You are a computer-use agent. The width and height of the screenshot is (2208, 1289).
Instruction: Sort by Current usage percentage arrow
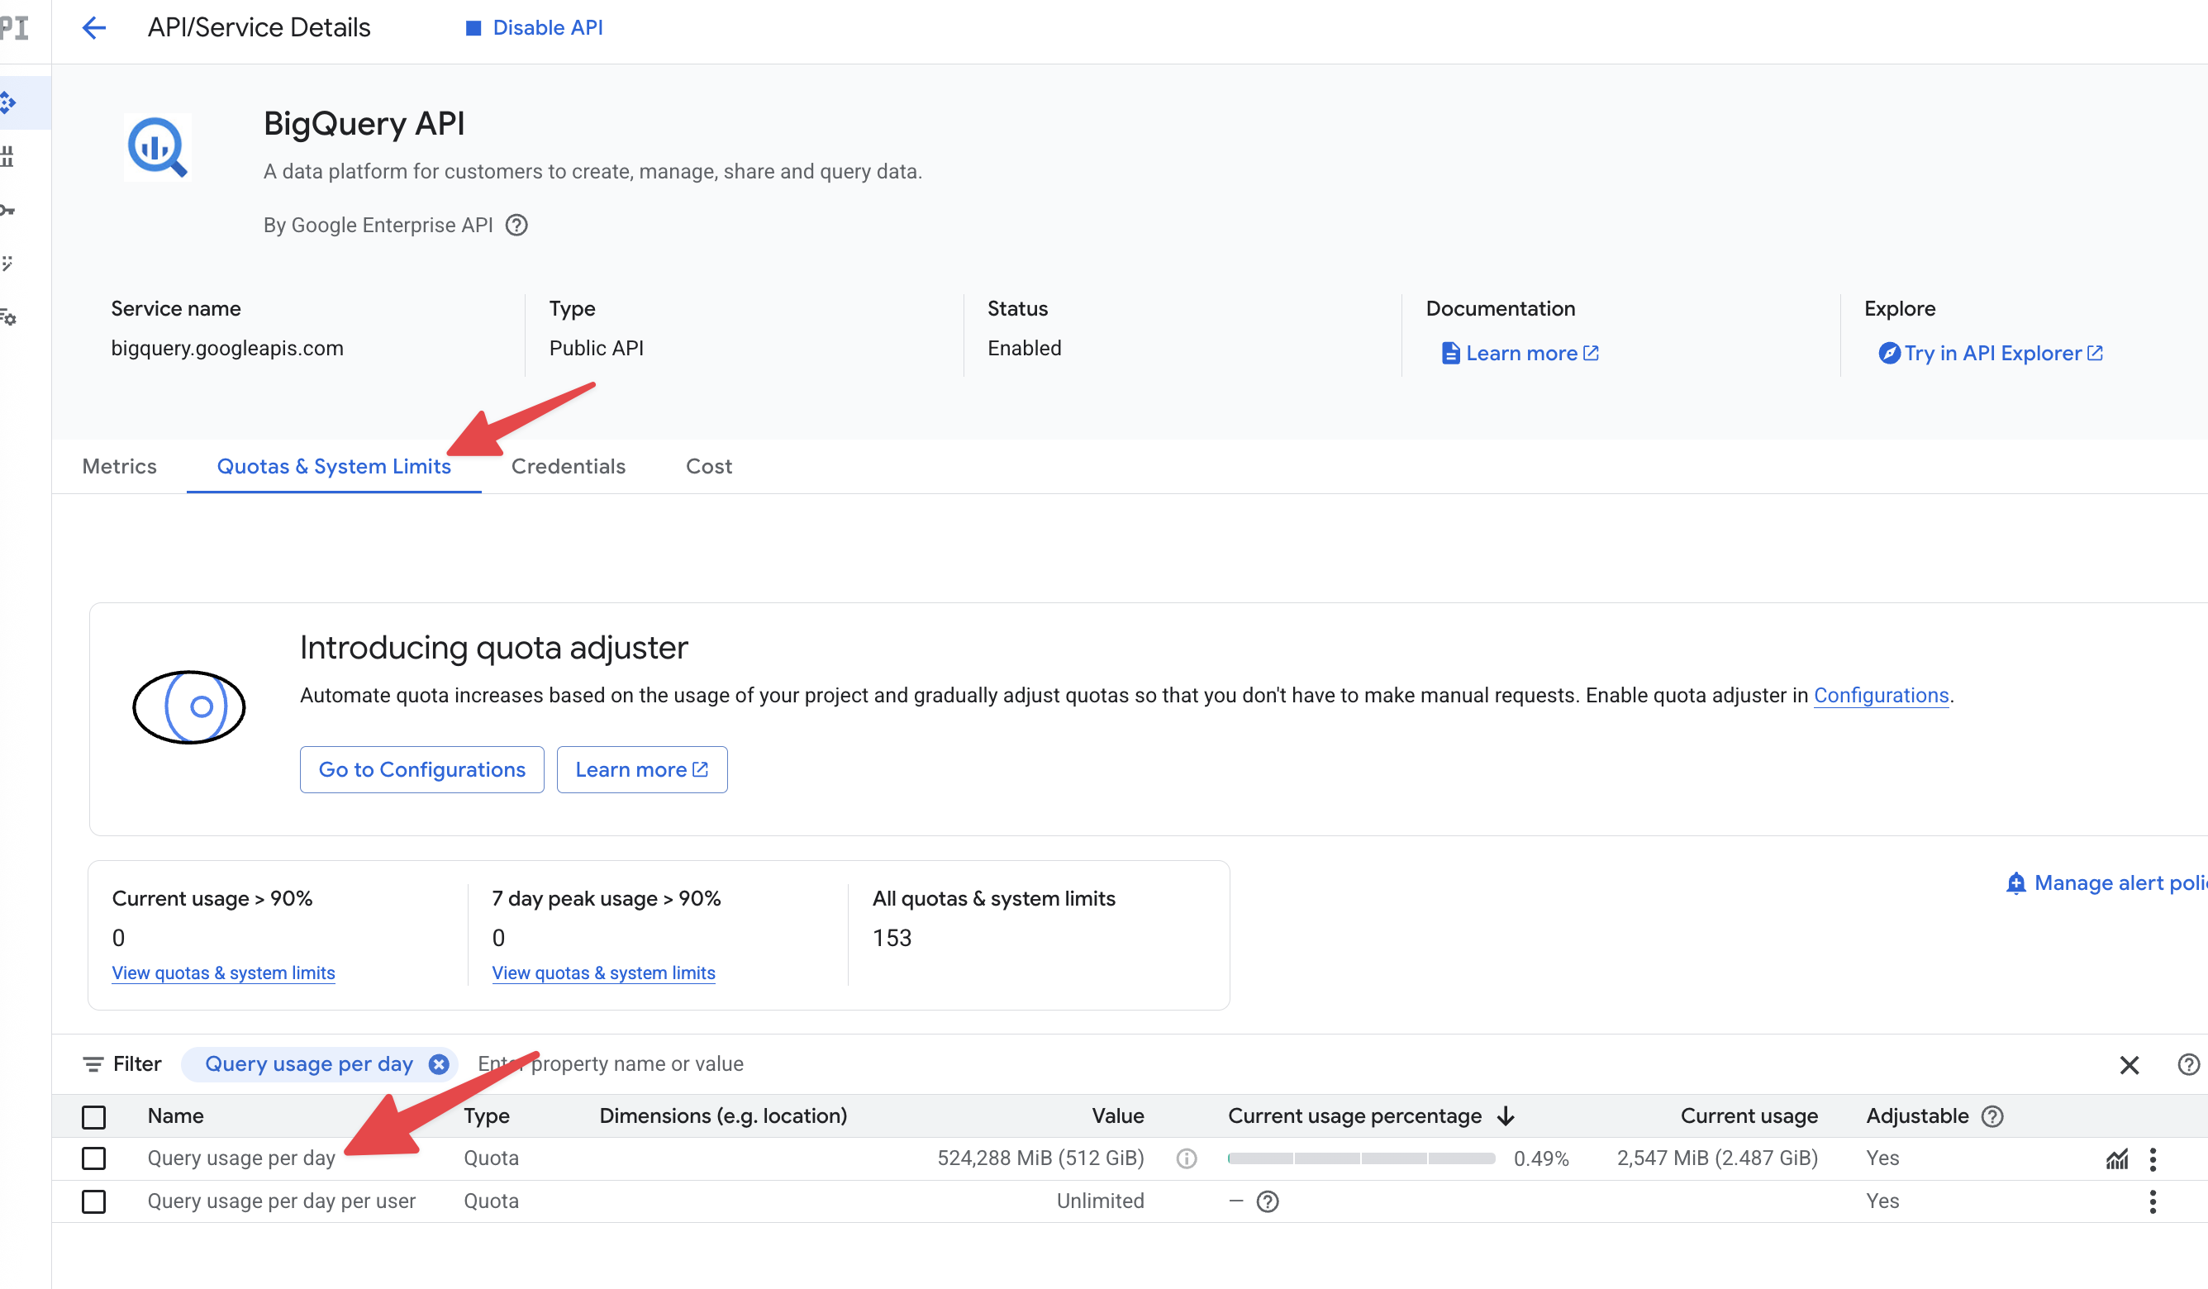point(1506,1116)
